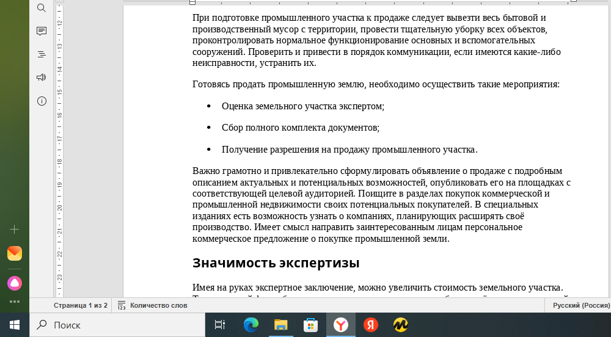Open the search panel magnifier icon

[x=42, y=8]
